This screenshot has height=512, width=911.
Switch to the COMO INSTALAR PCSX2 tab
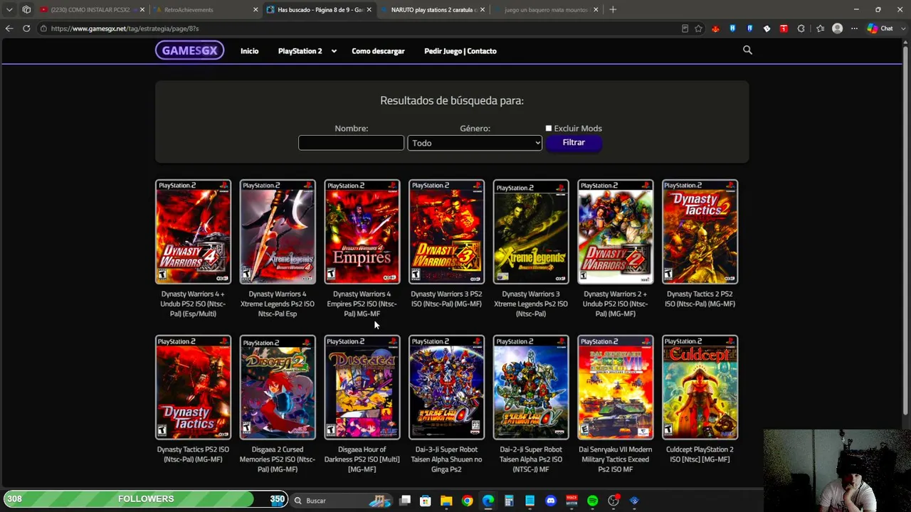90,10
